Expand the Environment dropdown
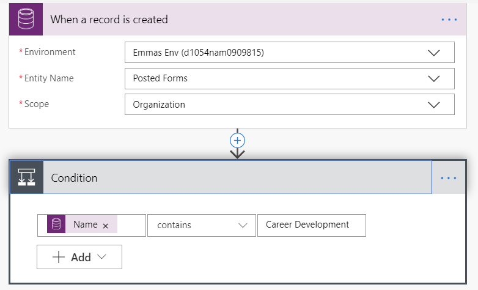The image size is (478, 290). [433, 53]
